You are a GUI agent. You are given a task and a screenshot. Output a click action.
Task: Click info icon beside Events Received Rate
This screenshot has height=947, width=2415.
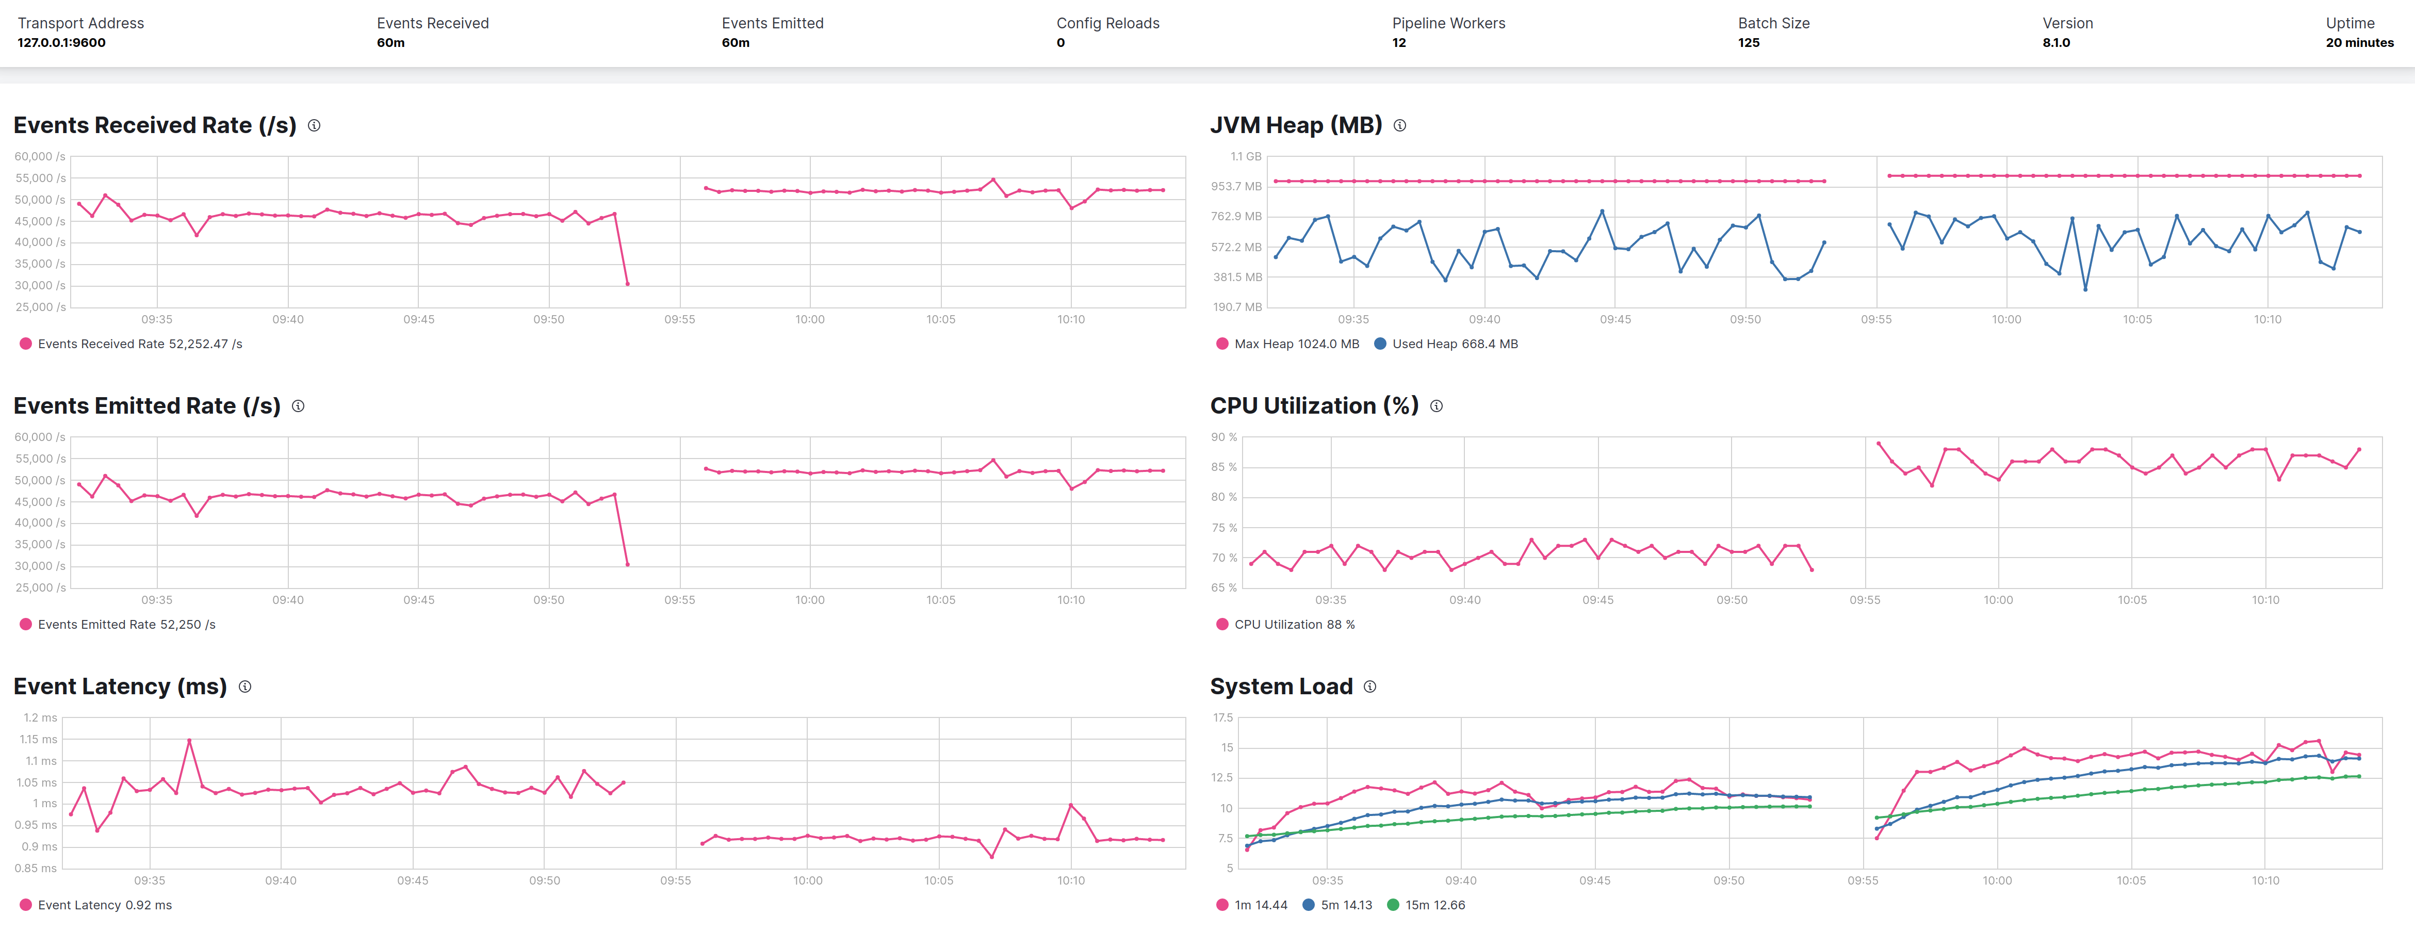point(314,126)
